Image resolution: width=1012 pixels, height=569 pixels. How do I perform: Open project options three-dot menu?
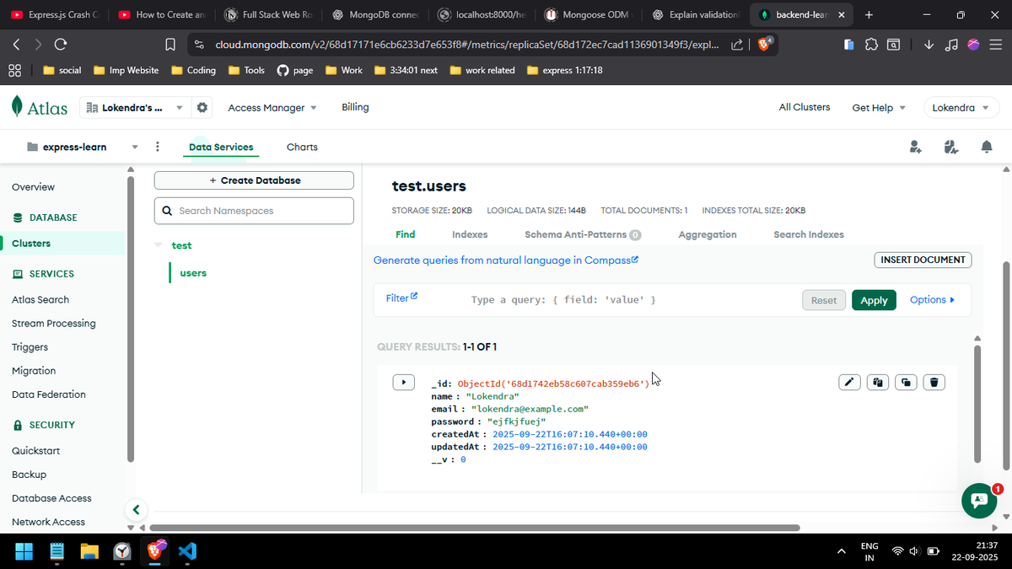[x=158, y=147]
